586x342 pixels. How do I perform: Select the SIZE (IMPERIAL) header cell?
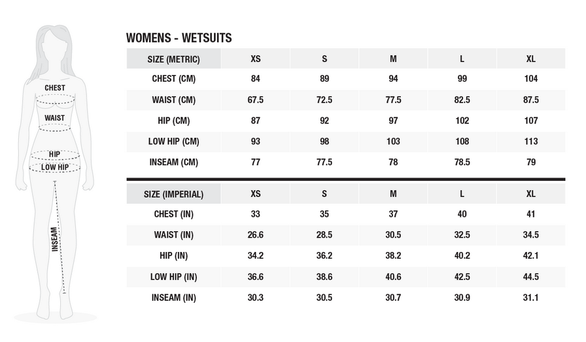pyautogui.click(x=173, y=194)
